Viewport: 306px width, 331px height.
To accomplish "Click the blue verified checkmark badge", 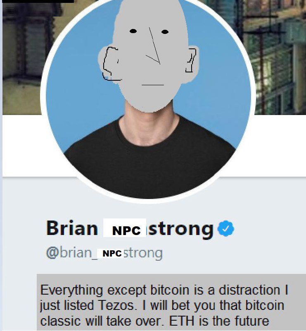I will [x=225, y=228].
